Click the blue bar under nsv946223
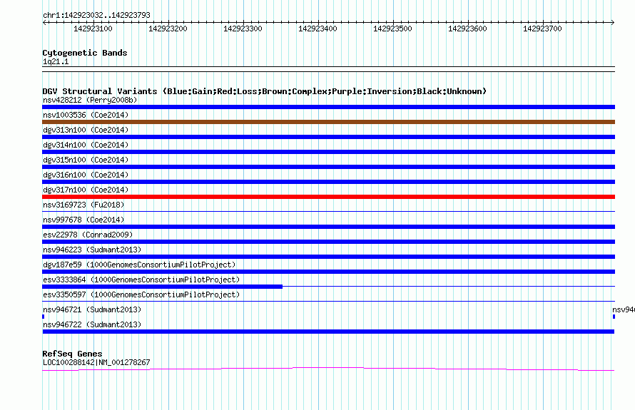This screenshot has width=635, height=410. (x=328, y=257)
